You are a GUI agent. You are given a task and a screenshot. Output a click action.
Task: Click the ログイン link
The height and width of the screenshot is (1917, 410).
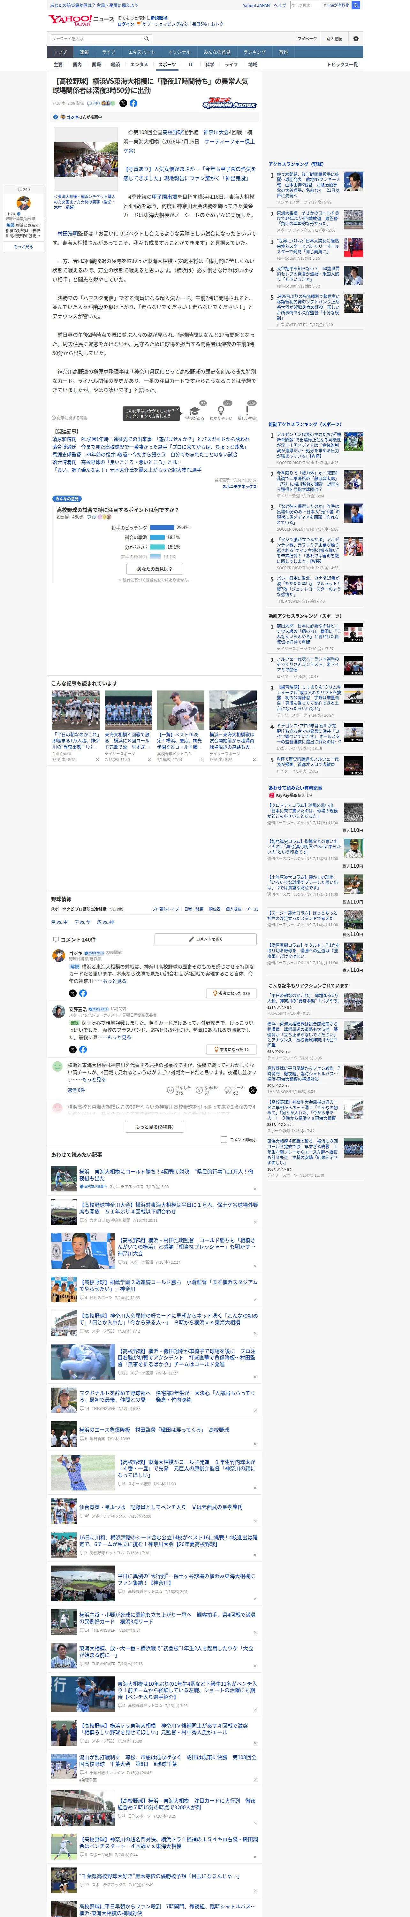pos(126,24)
